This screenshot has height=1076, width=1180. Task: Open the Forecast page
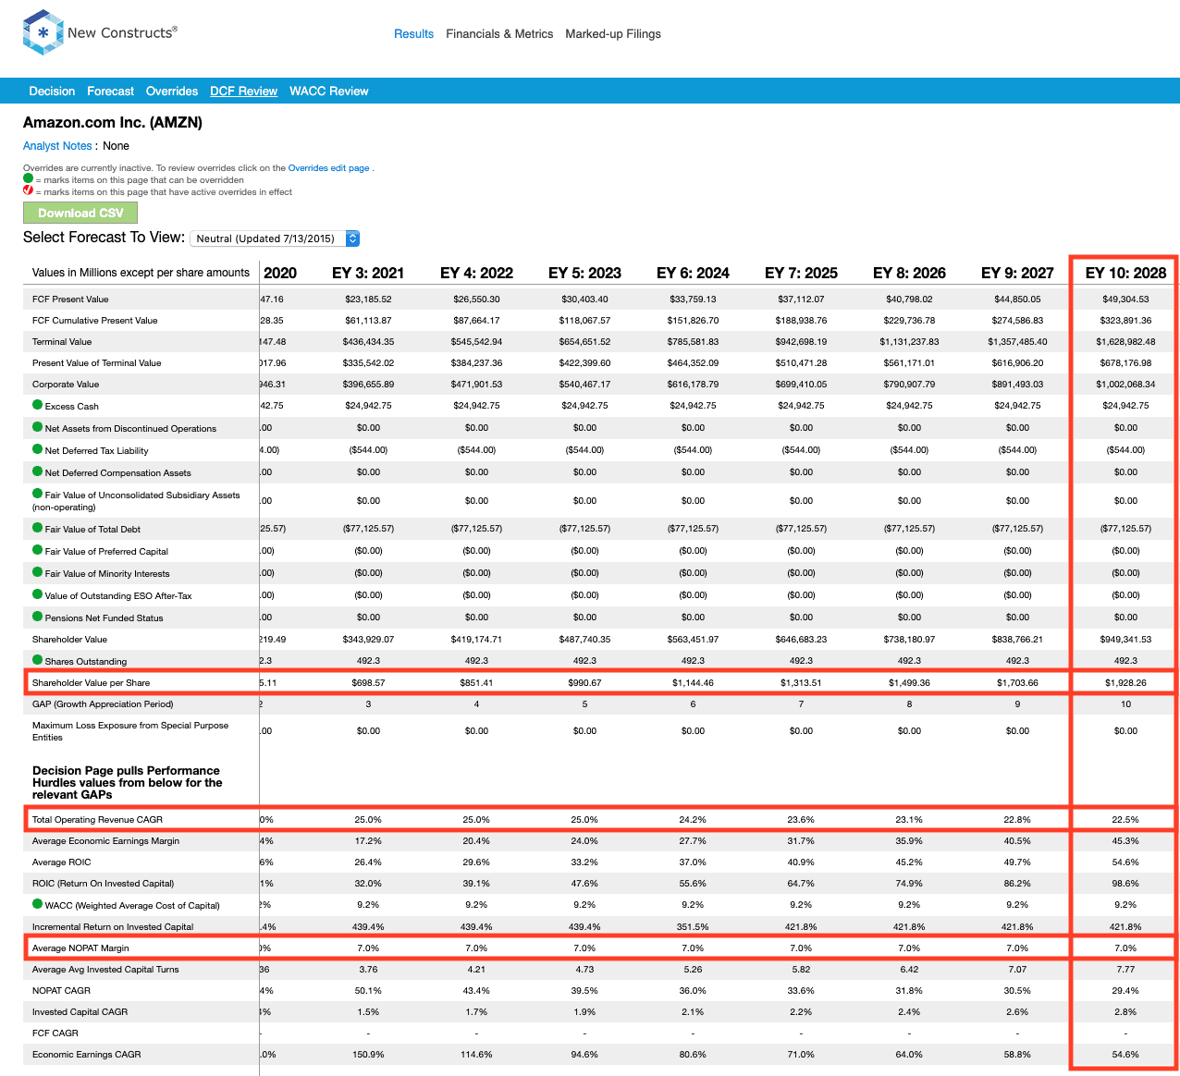(x=111, y=92)
